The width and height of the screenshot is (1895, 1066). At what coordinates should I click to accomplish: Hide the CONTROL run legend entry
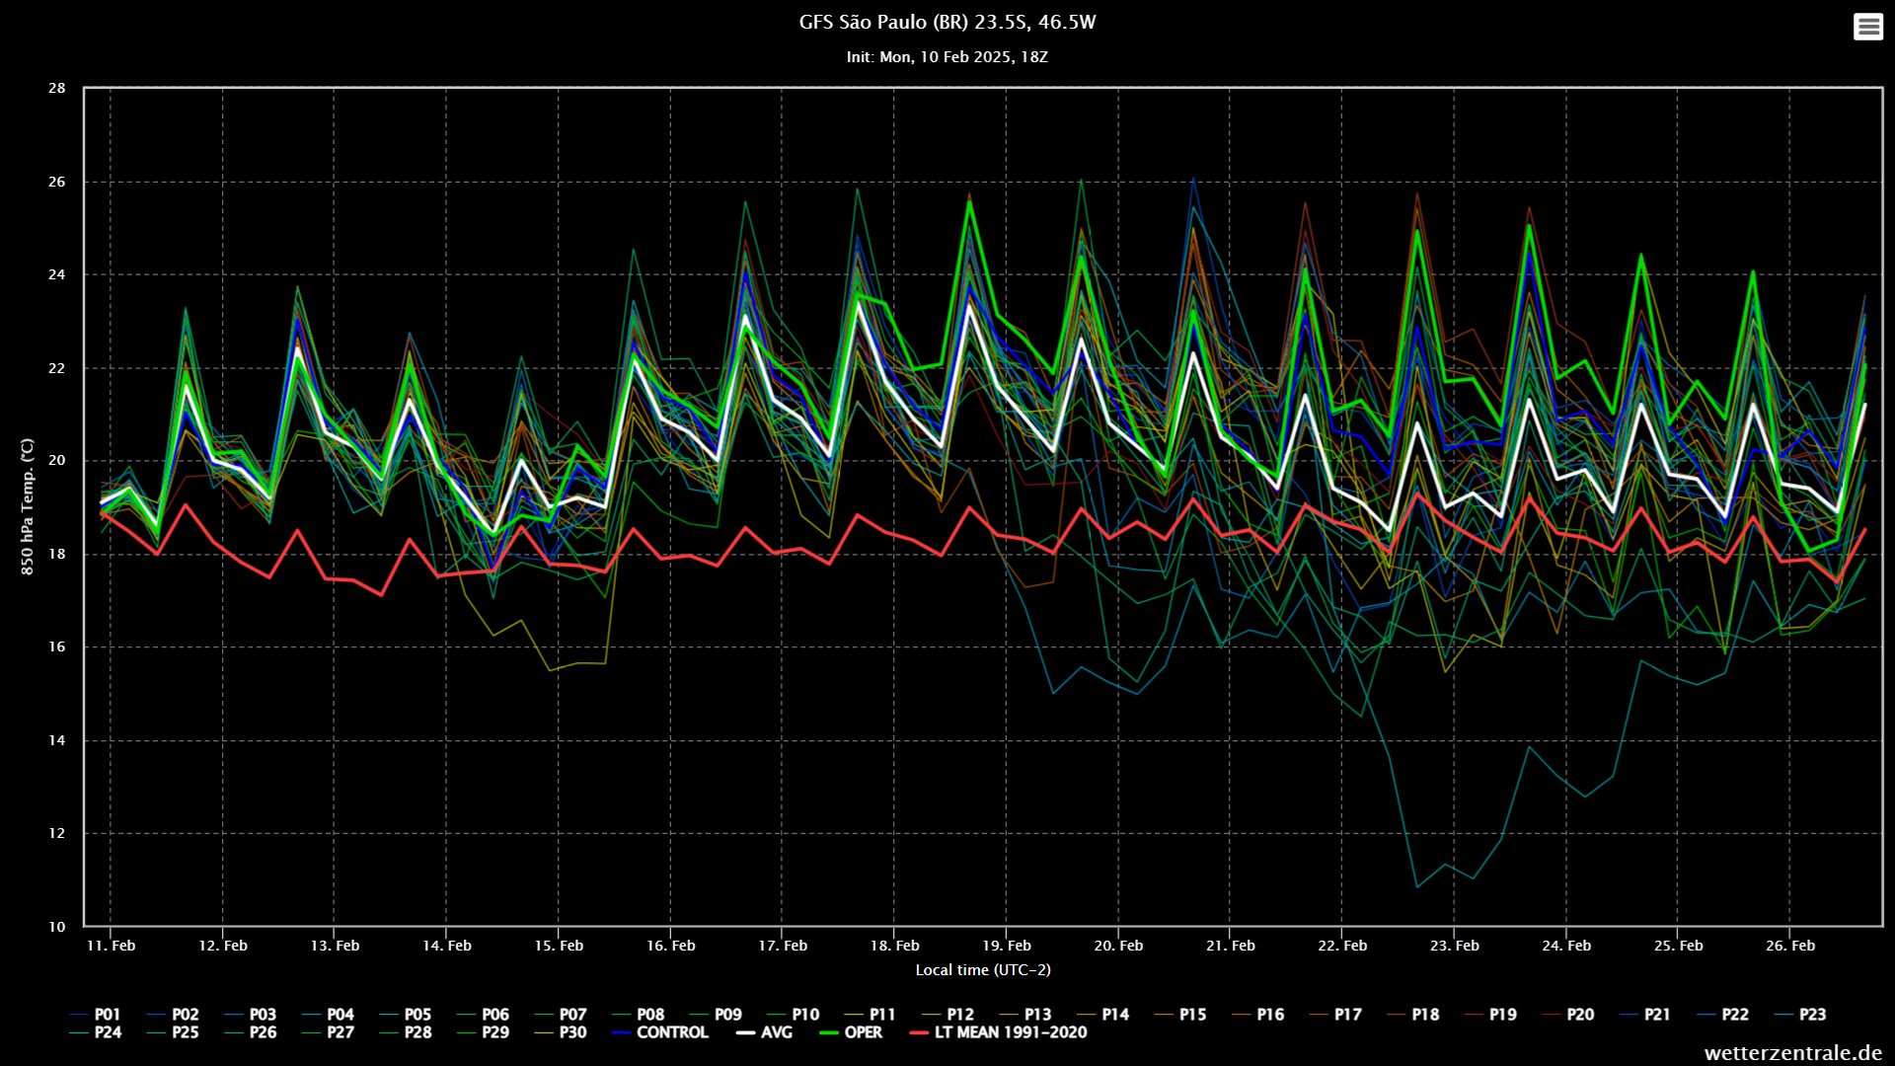[x=659, y=1032]
